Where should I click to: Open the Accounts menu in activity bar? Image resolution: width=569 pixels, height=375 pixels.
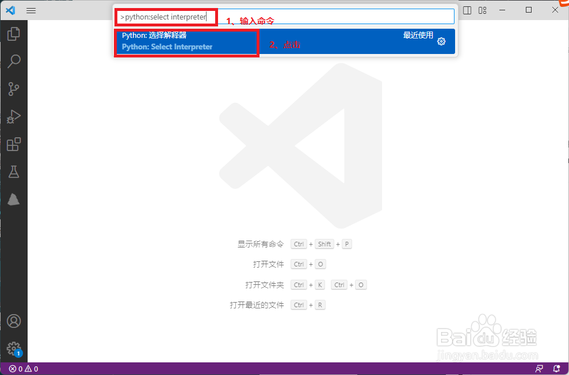[14, 321]
